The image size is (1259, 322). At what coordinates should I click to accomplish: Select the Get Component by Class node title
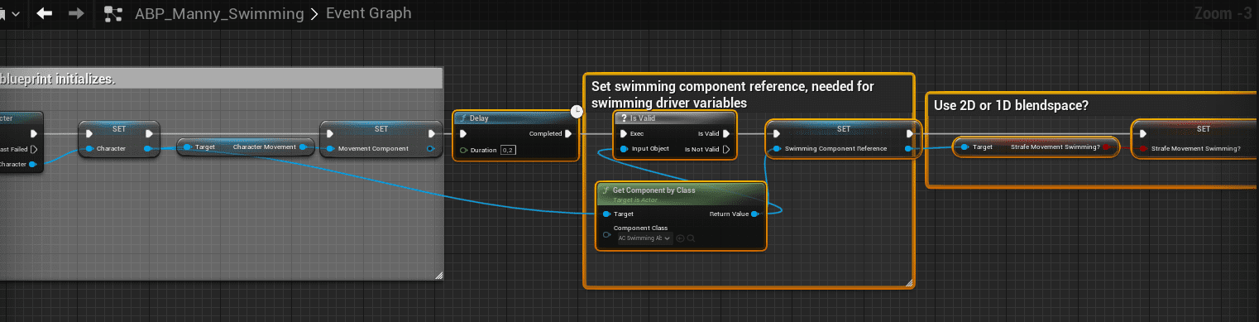click(x=653, y=190)
